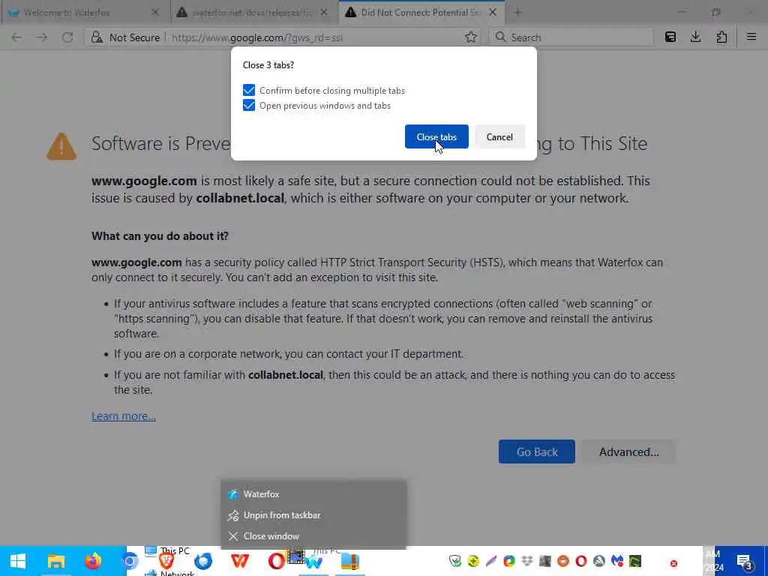Image resolution: width=768 pixels, height=576 pixels.
Task: Choose Close window in jump list
Action: coord(313,535)
